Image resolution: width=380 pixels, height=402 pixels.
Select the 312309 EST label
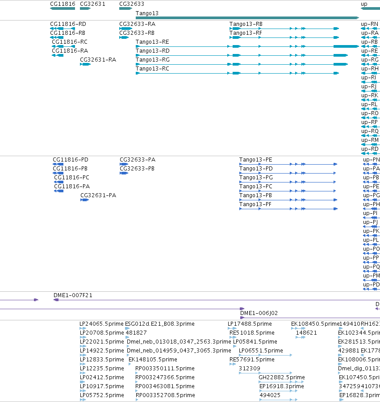250,369
